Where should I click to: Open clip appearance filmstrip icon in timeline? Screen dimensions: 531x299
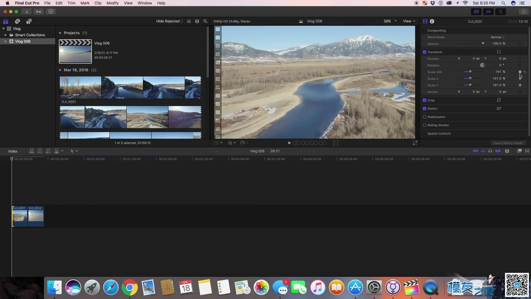[x=507, y=151]
